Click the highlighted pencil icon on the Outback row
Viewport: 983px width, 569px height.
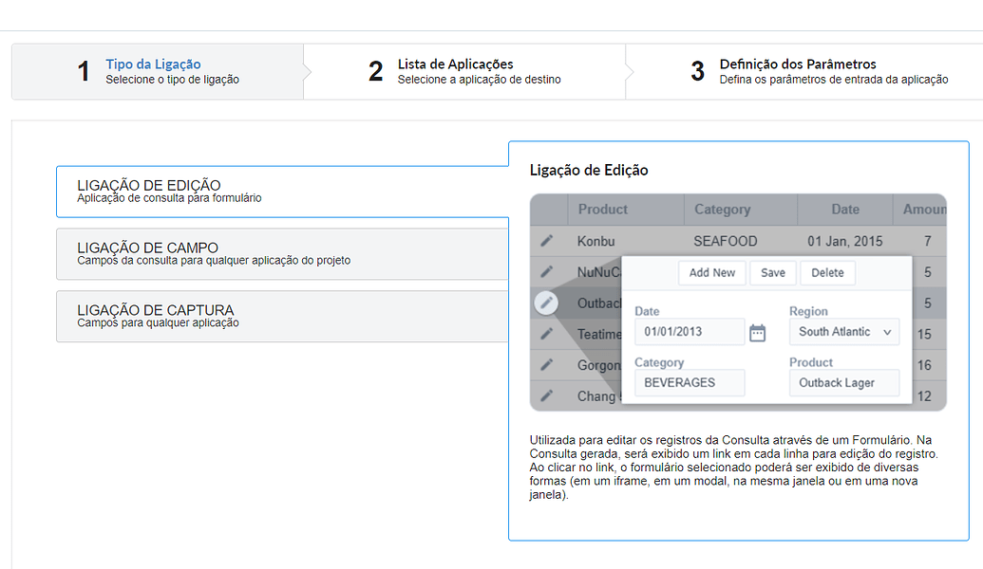click(546, 303)
